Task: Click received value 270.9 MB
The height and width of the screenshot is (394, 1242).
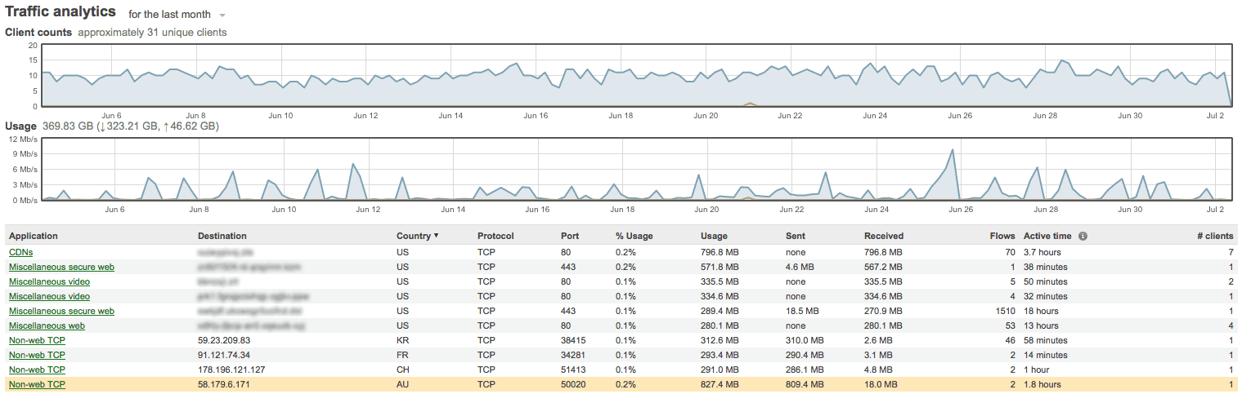Action: tap(883, 311)
